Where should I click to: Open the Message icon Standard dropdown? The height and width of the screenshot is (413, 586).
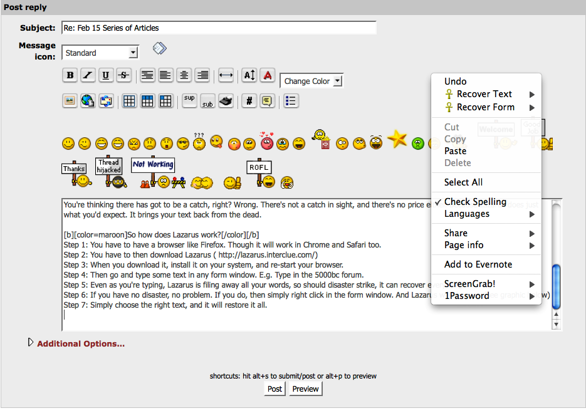coord(100,53)
